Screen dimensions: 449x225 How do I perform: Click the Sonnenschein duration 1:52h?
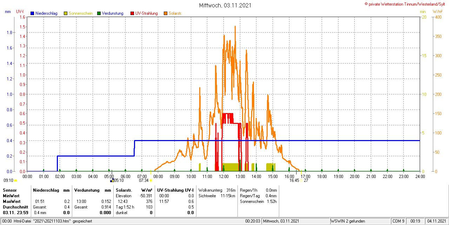pyautogui.click(x=272, y=201)
